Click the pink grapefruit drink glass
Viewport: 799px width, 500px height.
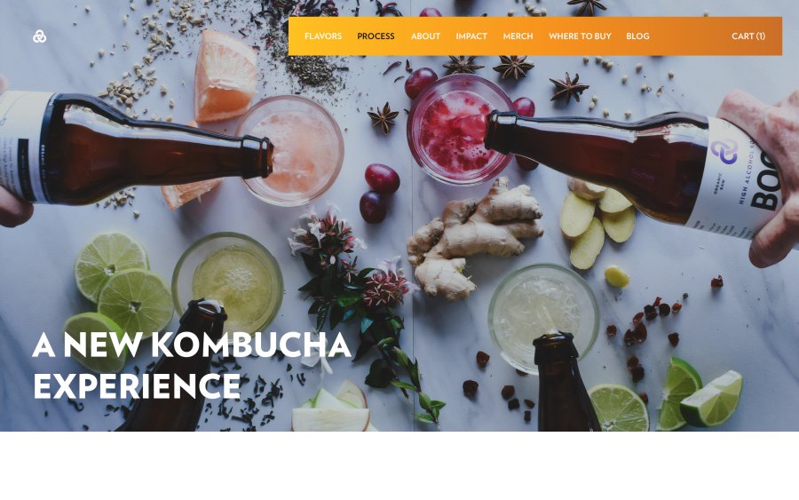[x=296, y=149]
